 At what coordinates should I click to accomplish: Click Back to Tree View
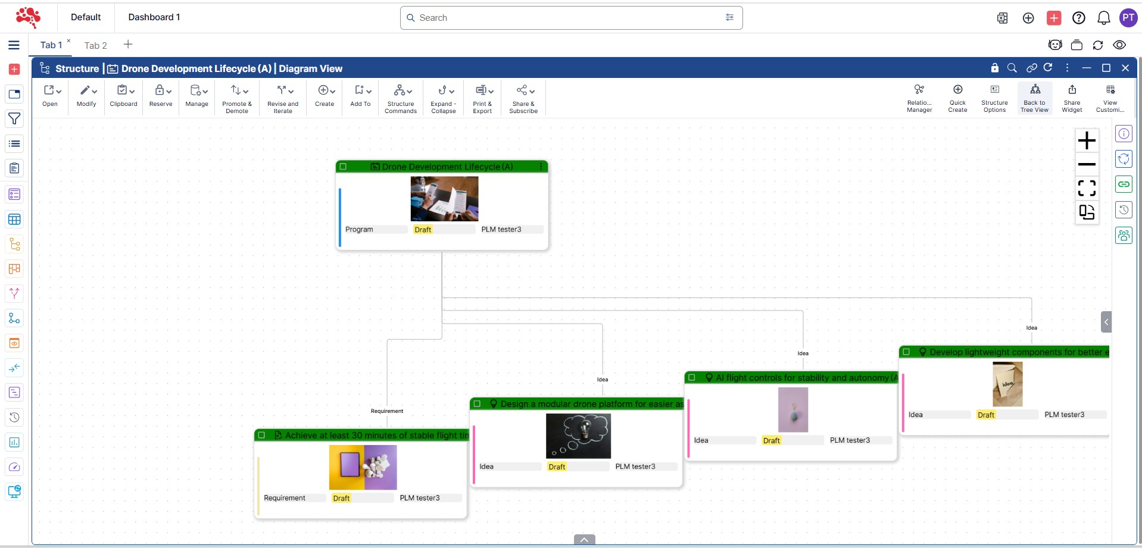point(1034,97)
